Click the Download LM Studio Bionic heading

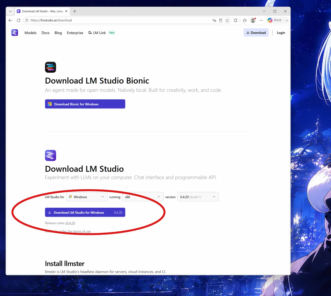click(x=97, y=81)
